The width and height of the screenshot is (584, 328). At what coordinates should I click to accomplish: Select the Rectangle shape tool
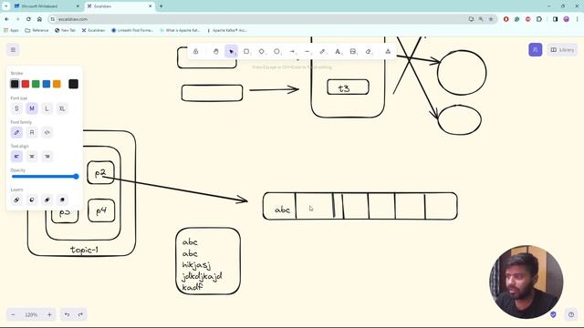tap(246, 51)
